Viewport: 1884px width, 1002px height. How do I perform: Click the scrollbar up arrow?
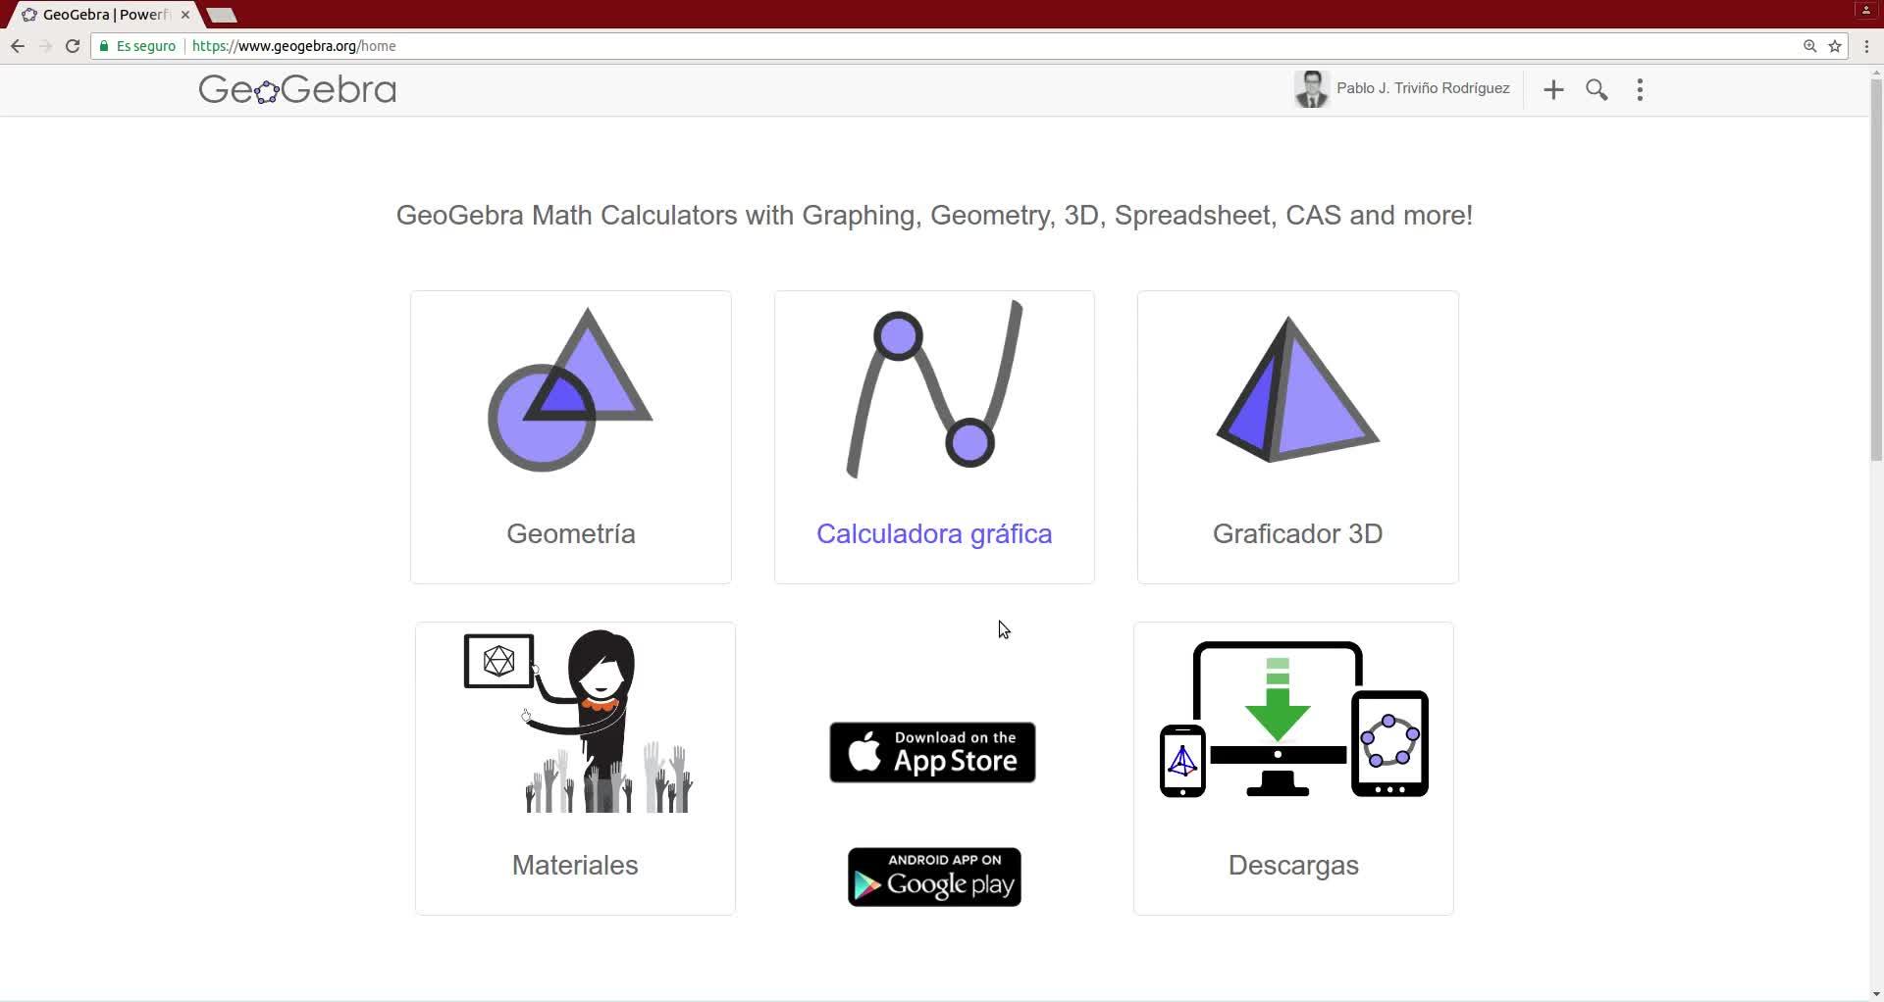click(1876, 73)
